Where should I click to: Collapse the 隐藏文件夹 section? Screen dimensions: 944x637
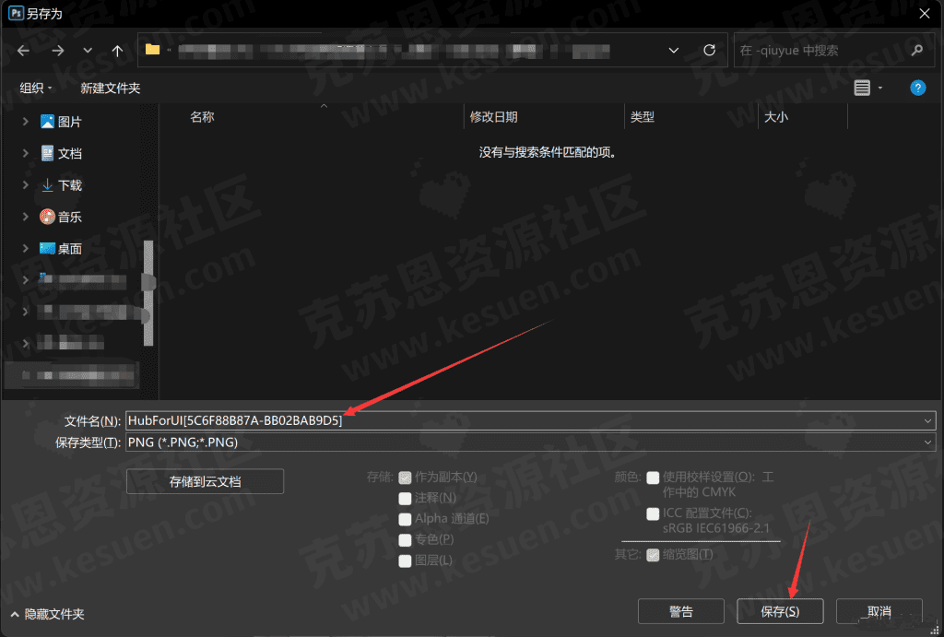[46, 614]
